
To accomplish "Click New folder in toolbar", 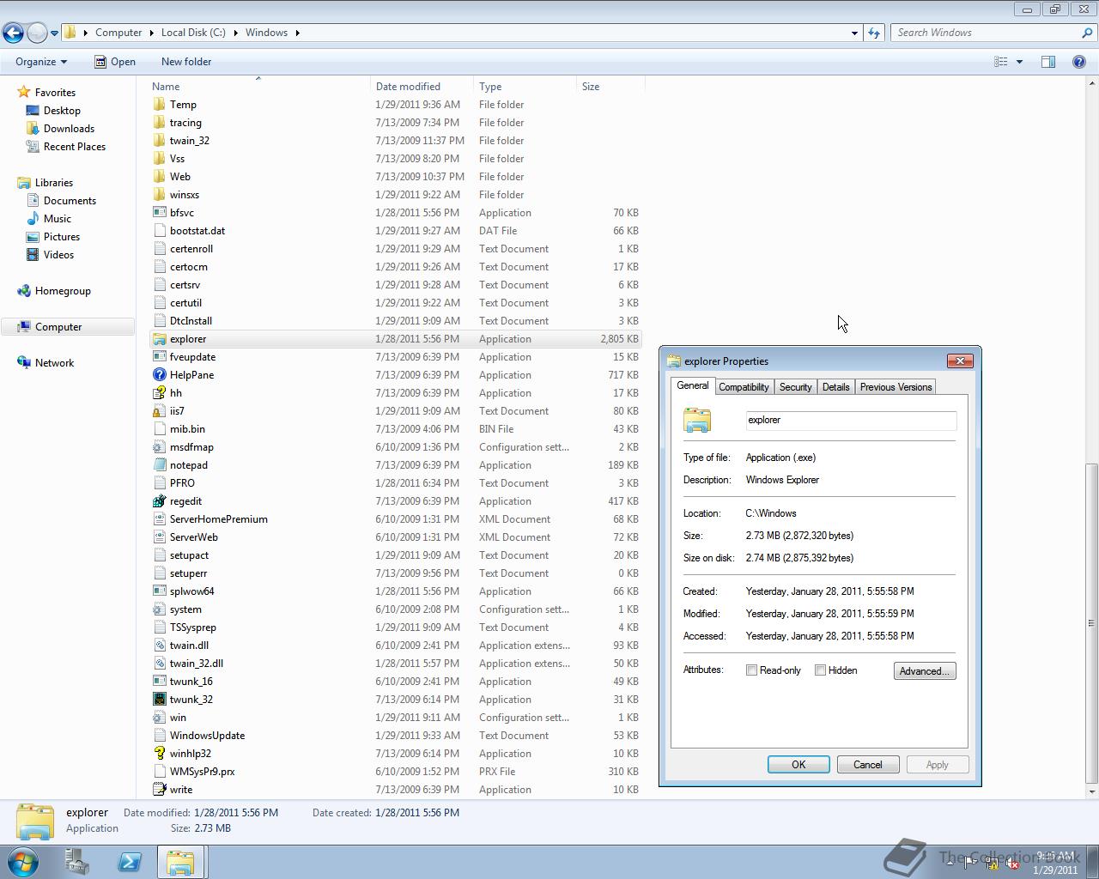I will 186,62.
